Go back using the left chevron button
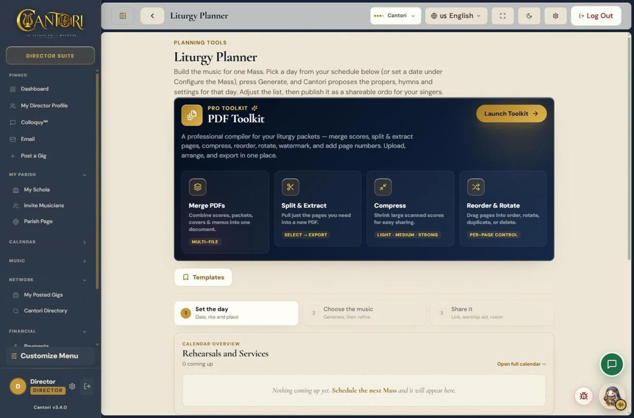This screenshot has height=418, width=634. point(152,16)
